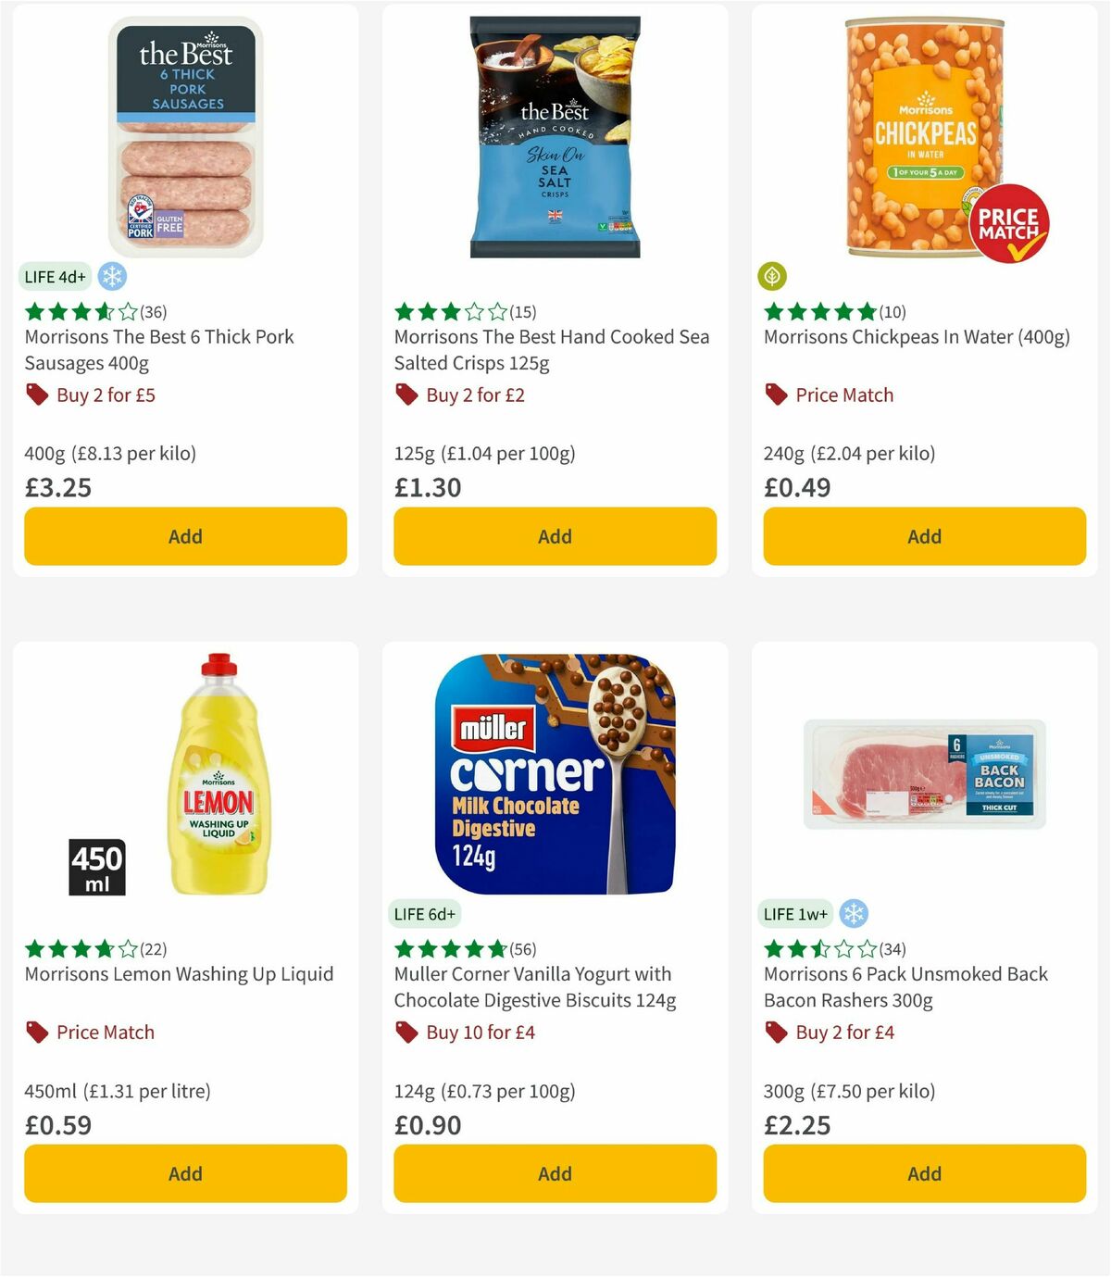1111x1277 pixels.
Task: Click the Price Match tag icon under washing up liquid
Action: [36, 1031]
